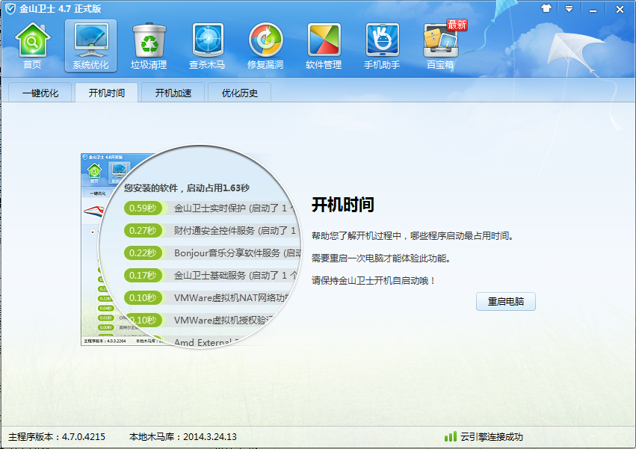Open the 优化历史 tab
Viewport: 636px width, 449px height.
240,93
